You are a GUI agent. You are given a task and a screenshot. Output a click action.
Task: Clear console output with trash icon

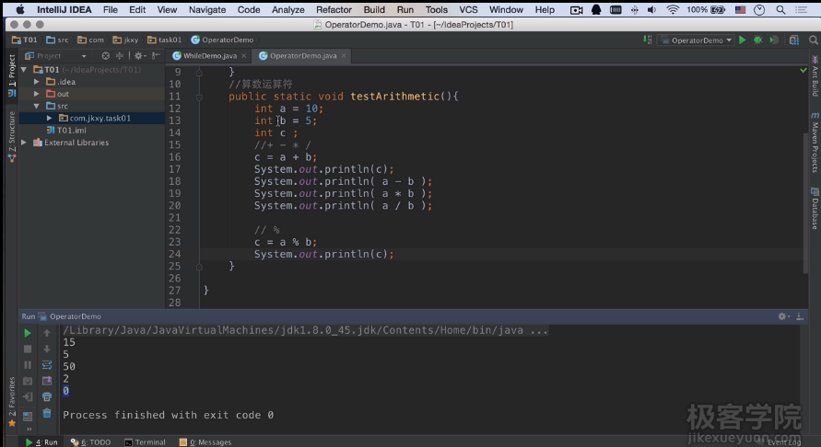pyautogui.click(x=47, y=413)
